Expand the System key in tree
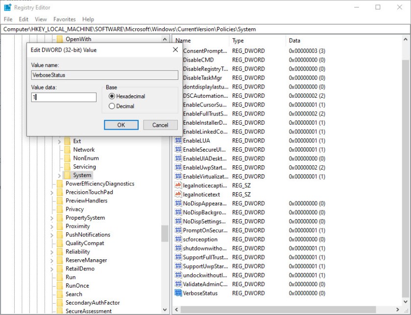 59,175
